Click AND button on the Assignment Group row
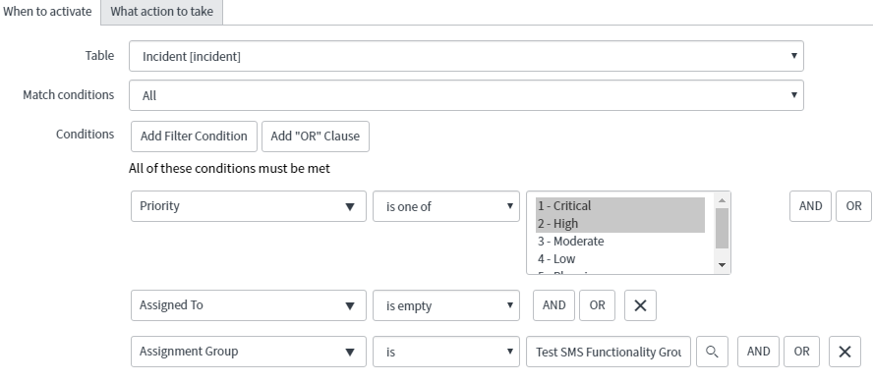The width and height of the screenshot is (873, 382). 758,352
